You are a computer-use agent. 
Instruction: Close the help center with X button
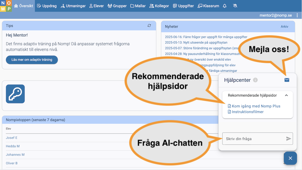[x=290, y=158]
